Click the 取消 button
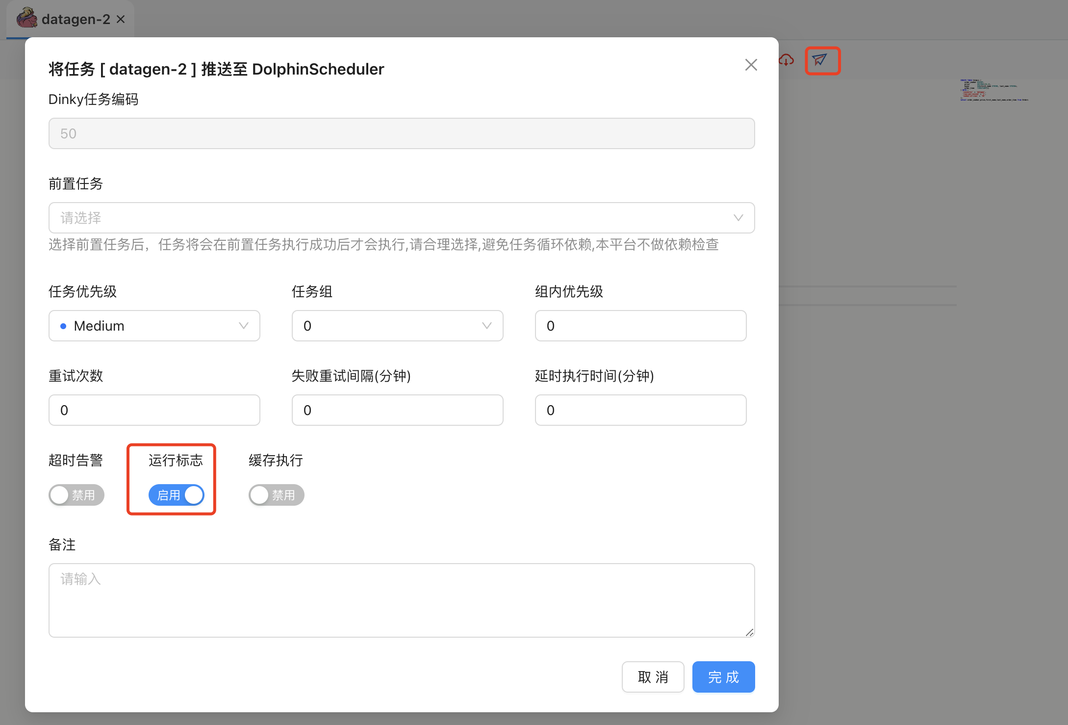The width and height of the screenshot is (1068, 725). pos(653,677)
